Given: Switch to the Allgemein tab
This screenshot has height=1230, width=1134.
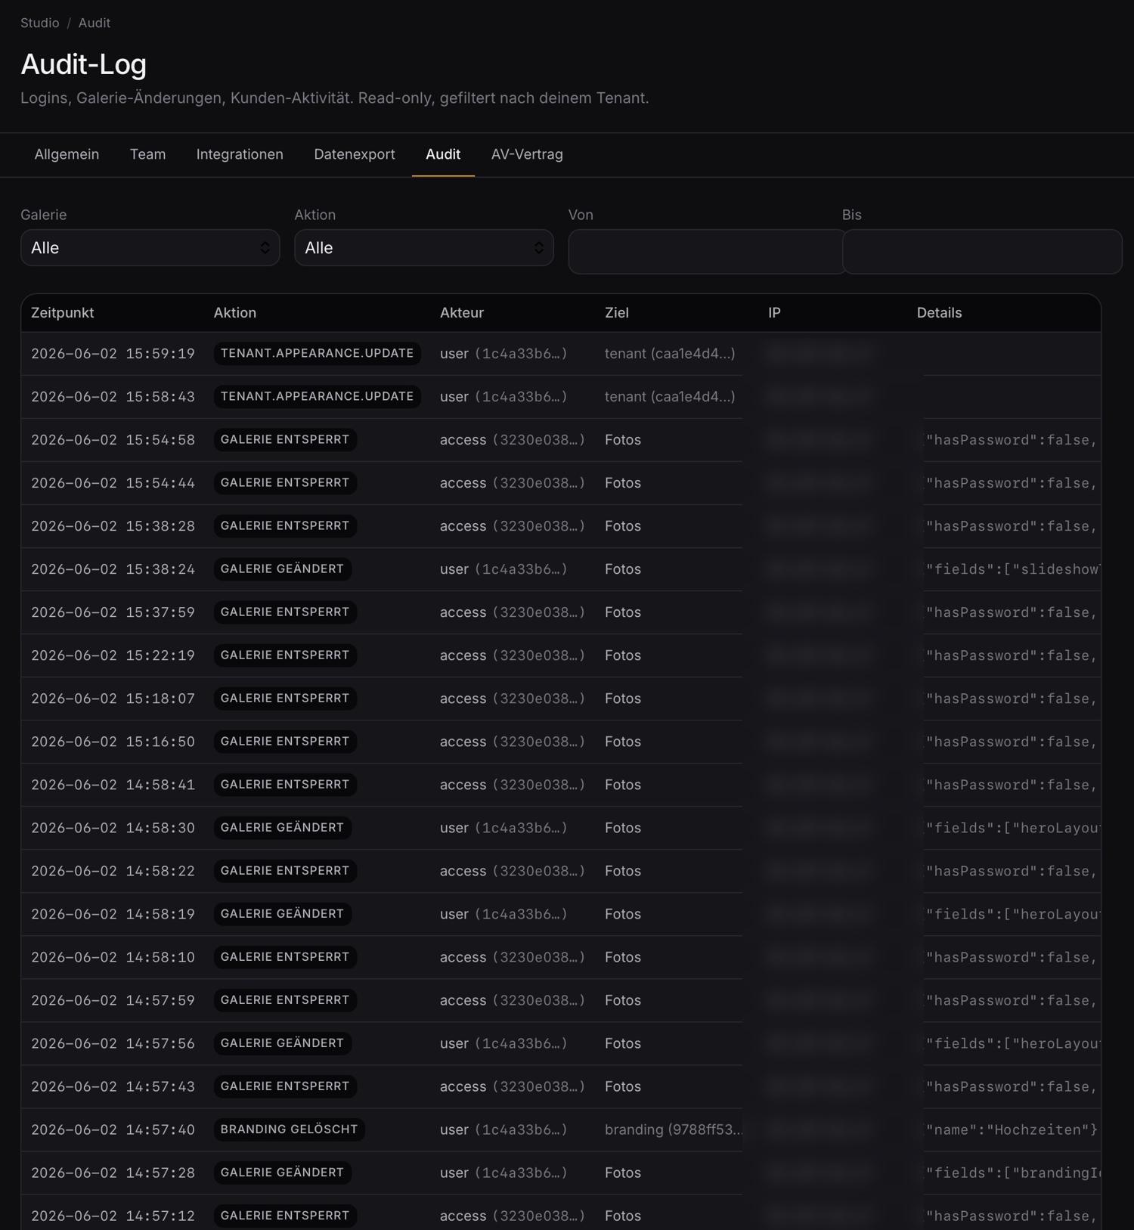Looking at the screenshot, I should coord(67,154).
